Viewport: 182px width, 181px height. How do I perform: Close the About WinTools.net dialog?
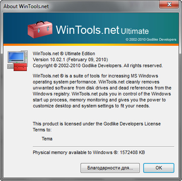point(169,4)
